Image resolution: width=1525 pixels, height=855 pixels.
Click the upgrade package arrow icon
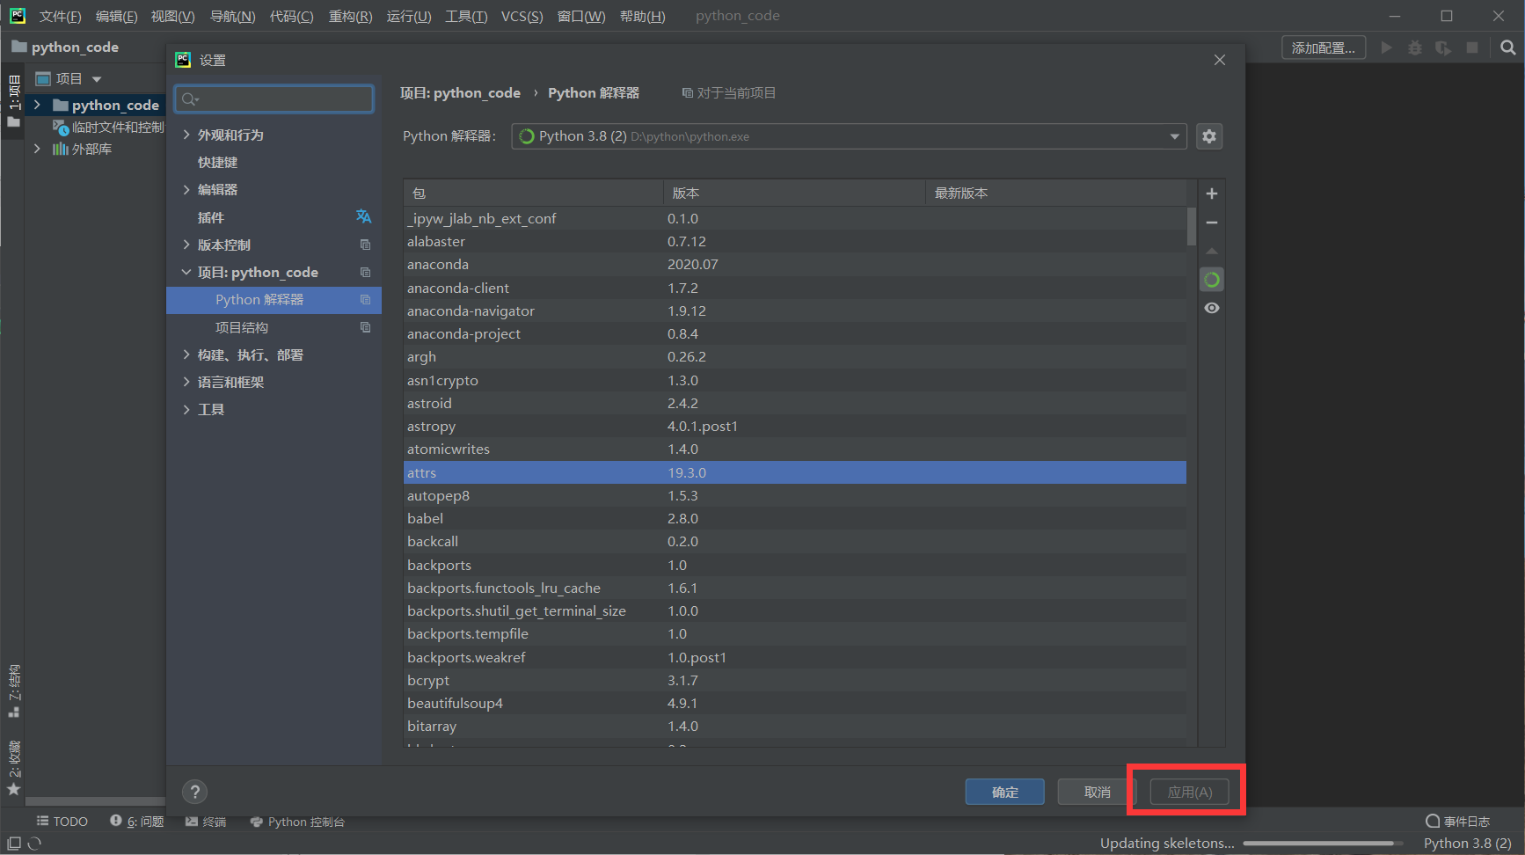(1212, 252)
